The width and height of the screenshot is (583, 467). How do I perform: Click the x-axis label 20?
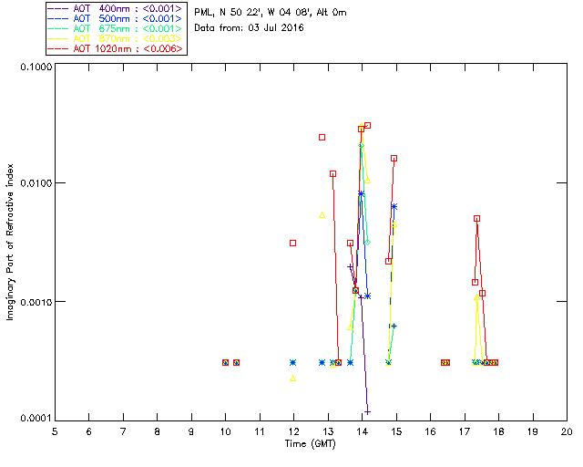click(x=567, y=431)
